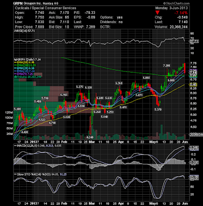
Task: Click the 6.120 price annotation
Action: (88, 88)
